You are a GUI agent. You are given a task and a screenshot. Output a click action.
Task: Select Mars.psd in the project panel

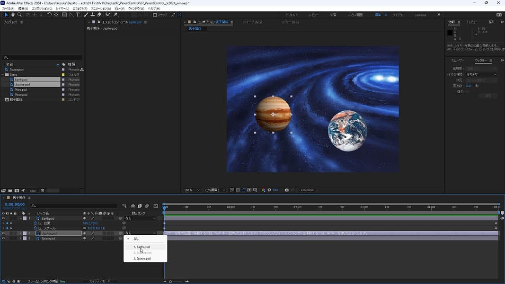pos(21,89)
